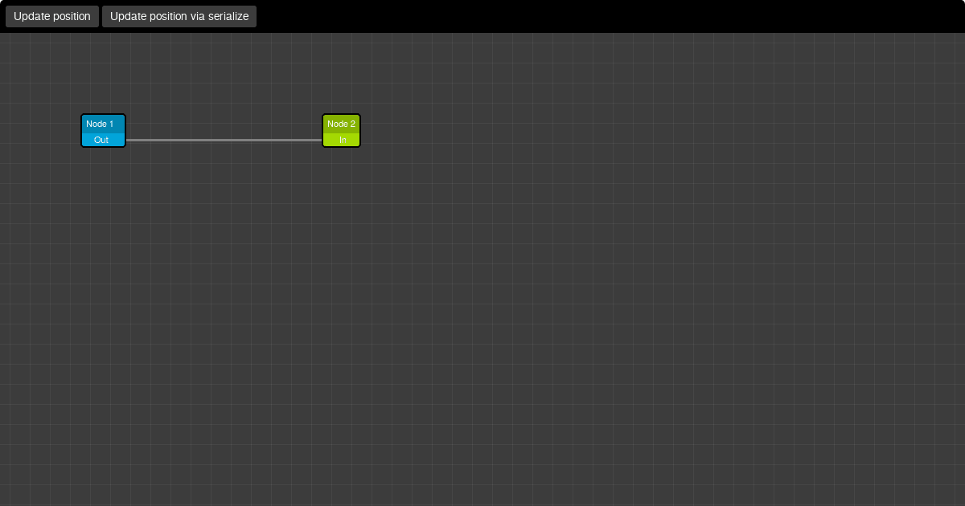965x506 pixels.
Task: Select the connection wire between the nodes
Action: 225,139
